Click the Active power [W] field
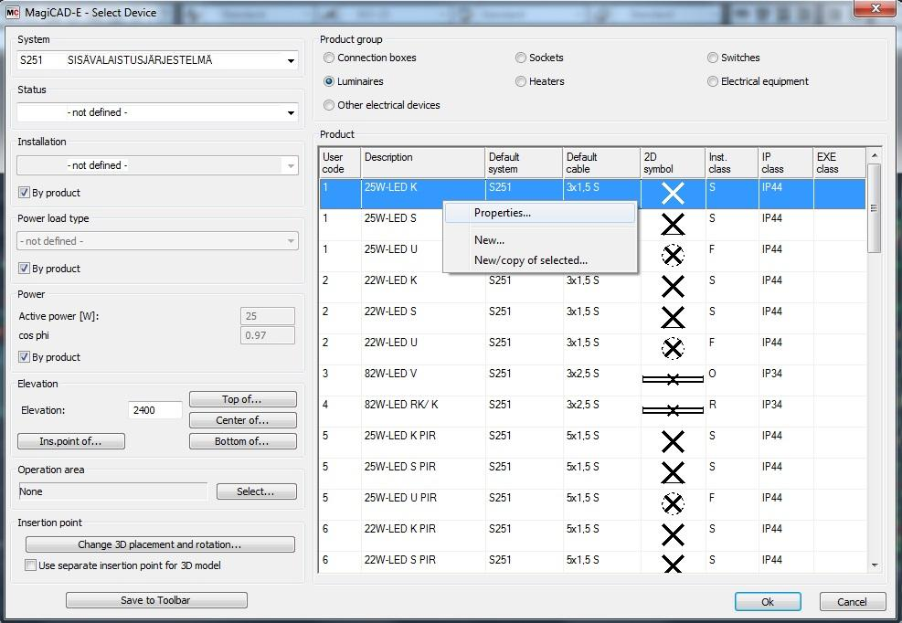 268,316
